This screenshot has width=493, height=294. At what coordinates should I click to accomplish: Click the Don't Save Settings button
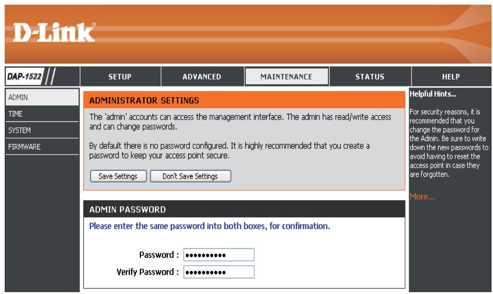pos(190,176)
